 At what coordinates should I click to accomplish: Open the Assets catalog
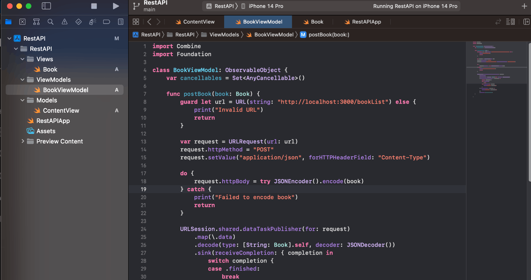point(64,131)
